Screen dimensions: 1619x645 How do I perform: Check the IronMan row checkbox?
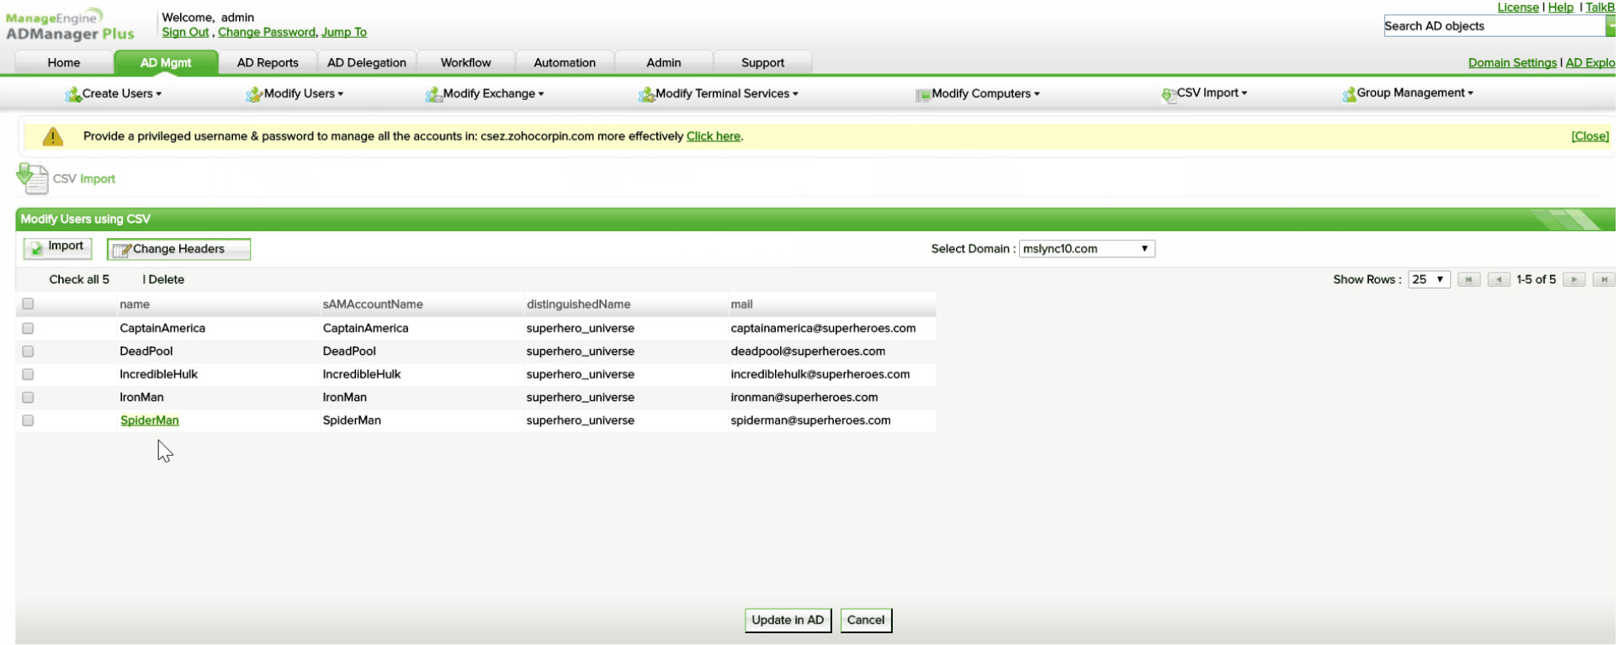[28, 398]
